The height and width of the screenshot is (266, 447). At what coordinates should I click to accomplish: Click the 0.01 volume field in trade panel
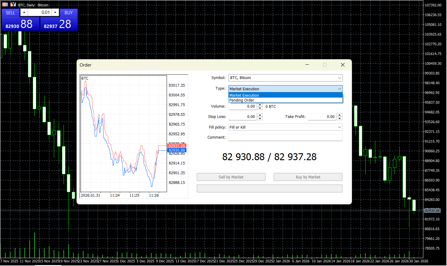(x=40, y=12)
